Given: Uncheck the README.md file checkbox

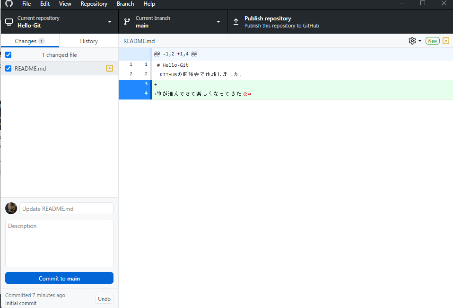Looking at the screenshot, I should 8,68.
